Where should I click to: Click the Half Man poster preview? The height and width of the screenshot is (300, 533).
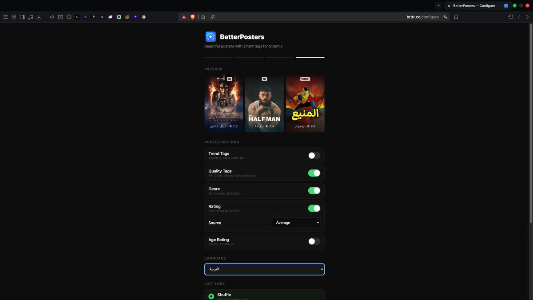(264, 104)
